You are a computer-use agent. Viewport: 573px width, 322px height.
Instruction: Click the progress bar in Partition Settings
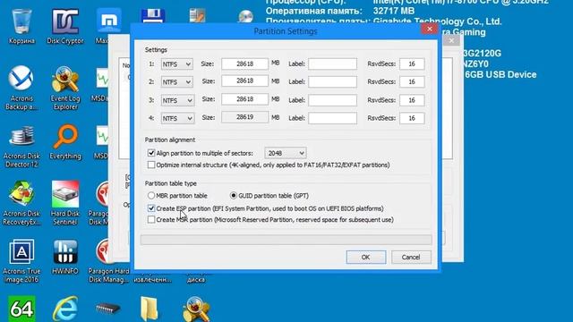tap(286, 240)
